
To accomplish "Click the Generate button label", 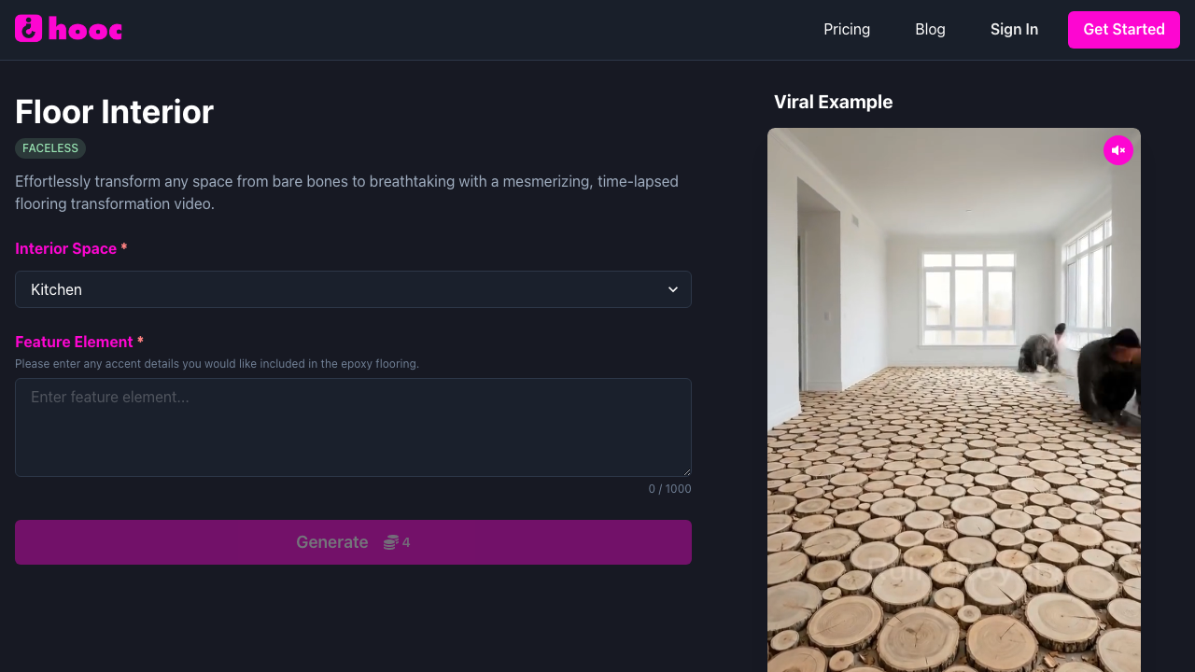I will 331,542.
